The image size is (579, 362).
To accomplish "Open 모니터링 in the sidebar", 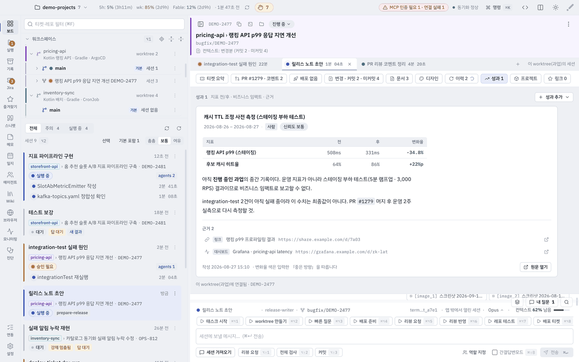I will (x=10, y=235).
